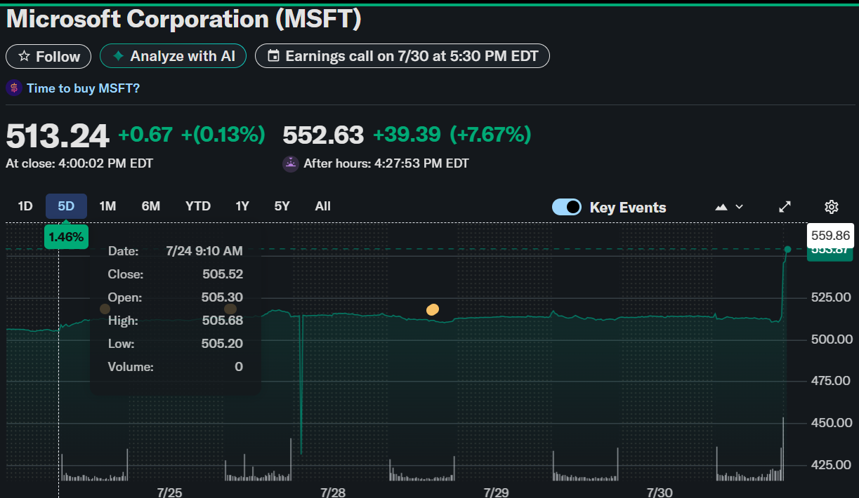859x498 pixels.
Task: Click the tooltip High value 505.68
Action: pos(223,321)
